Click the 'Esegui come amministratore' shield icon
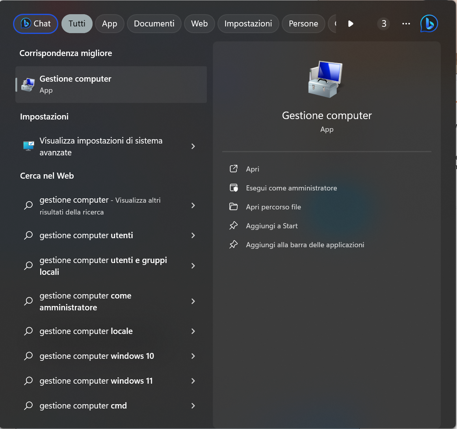 (x=234, y=188)
